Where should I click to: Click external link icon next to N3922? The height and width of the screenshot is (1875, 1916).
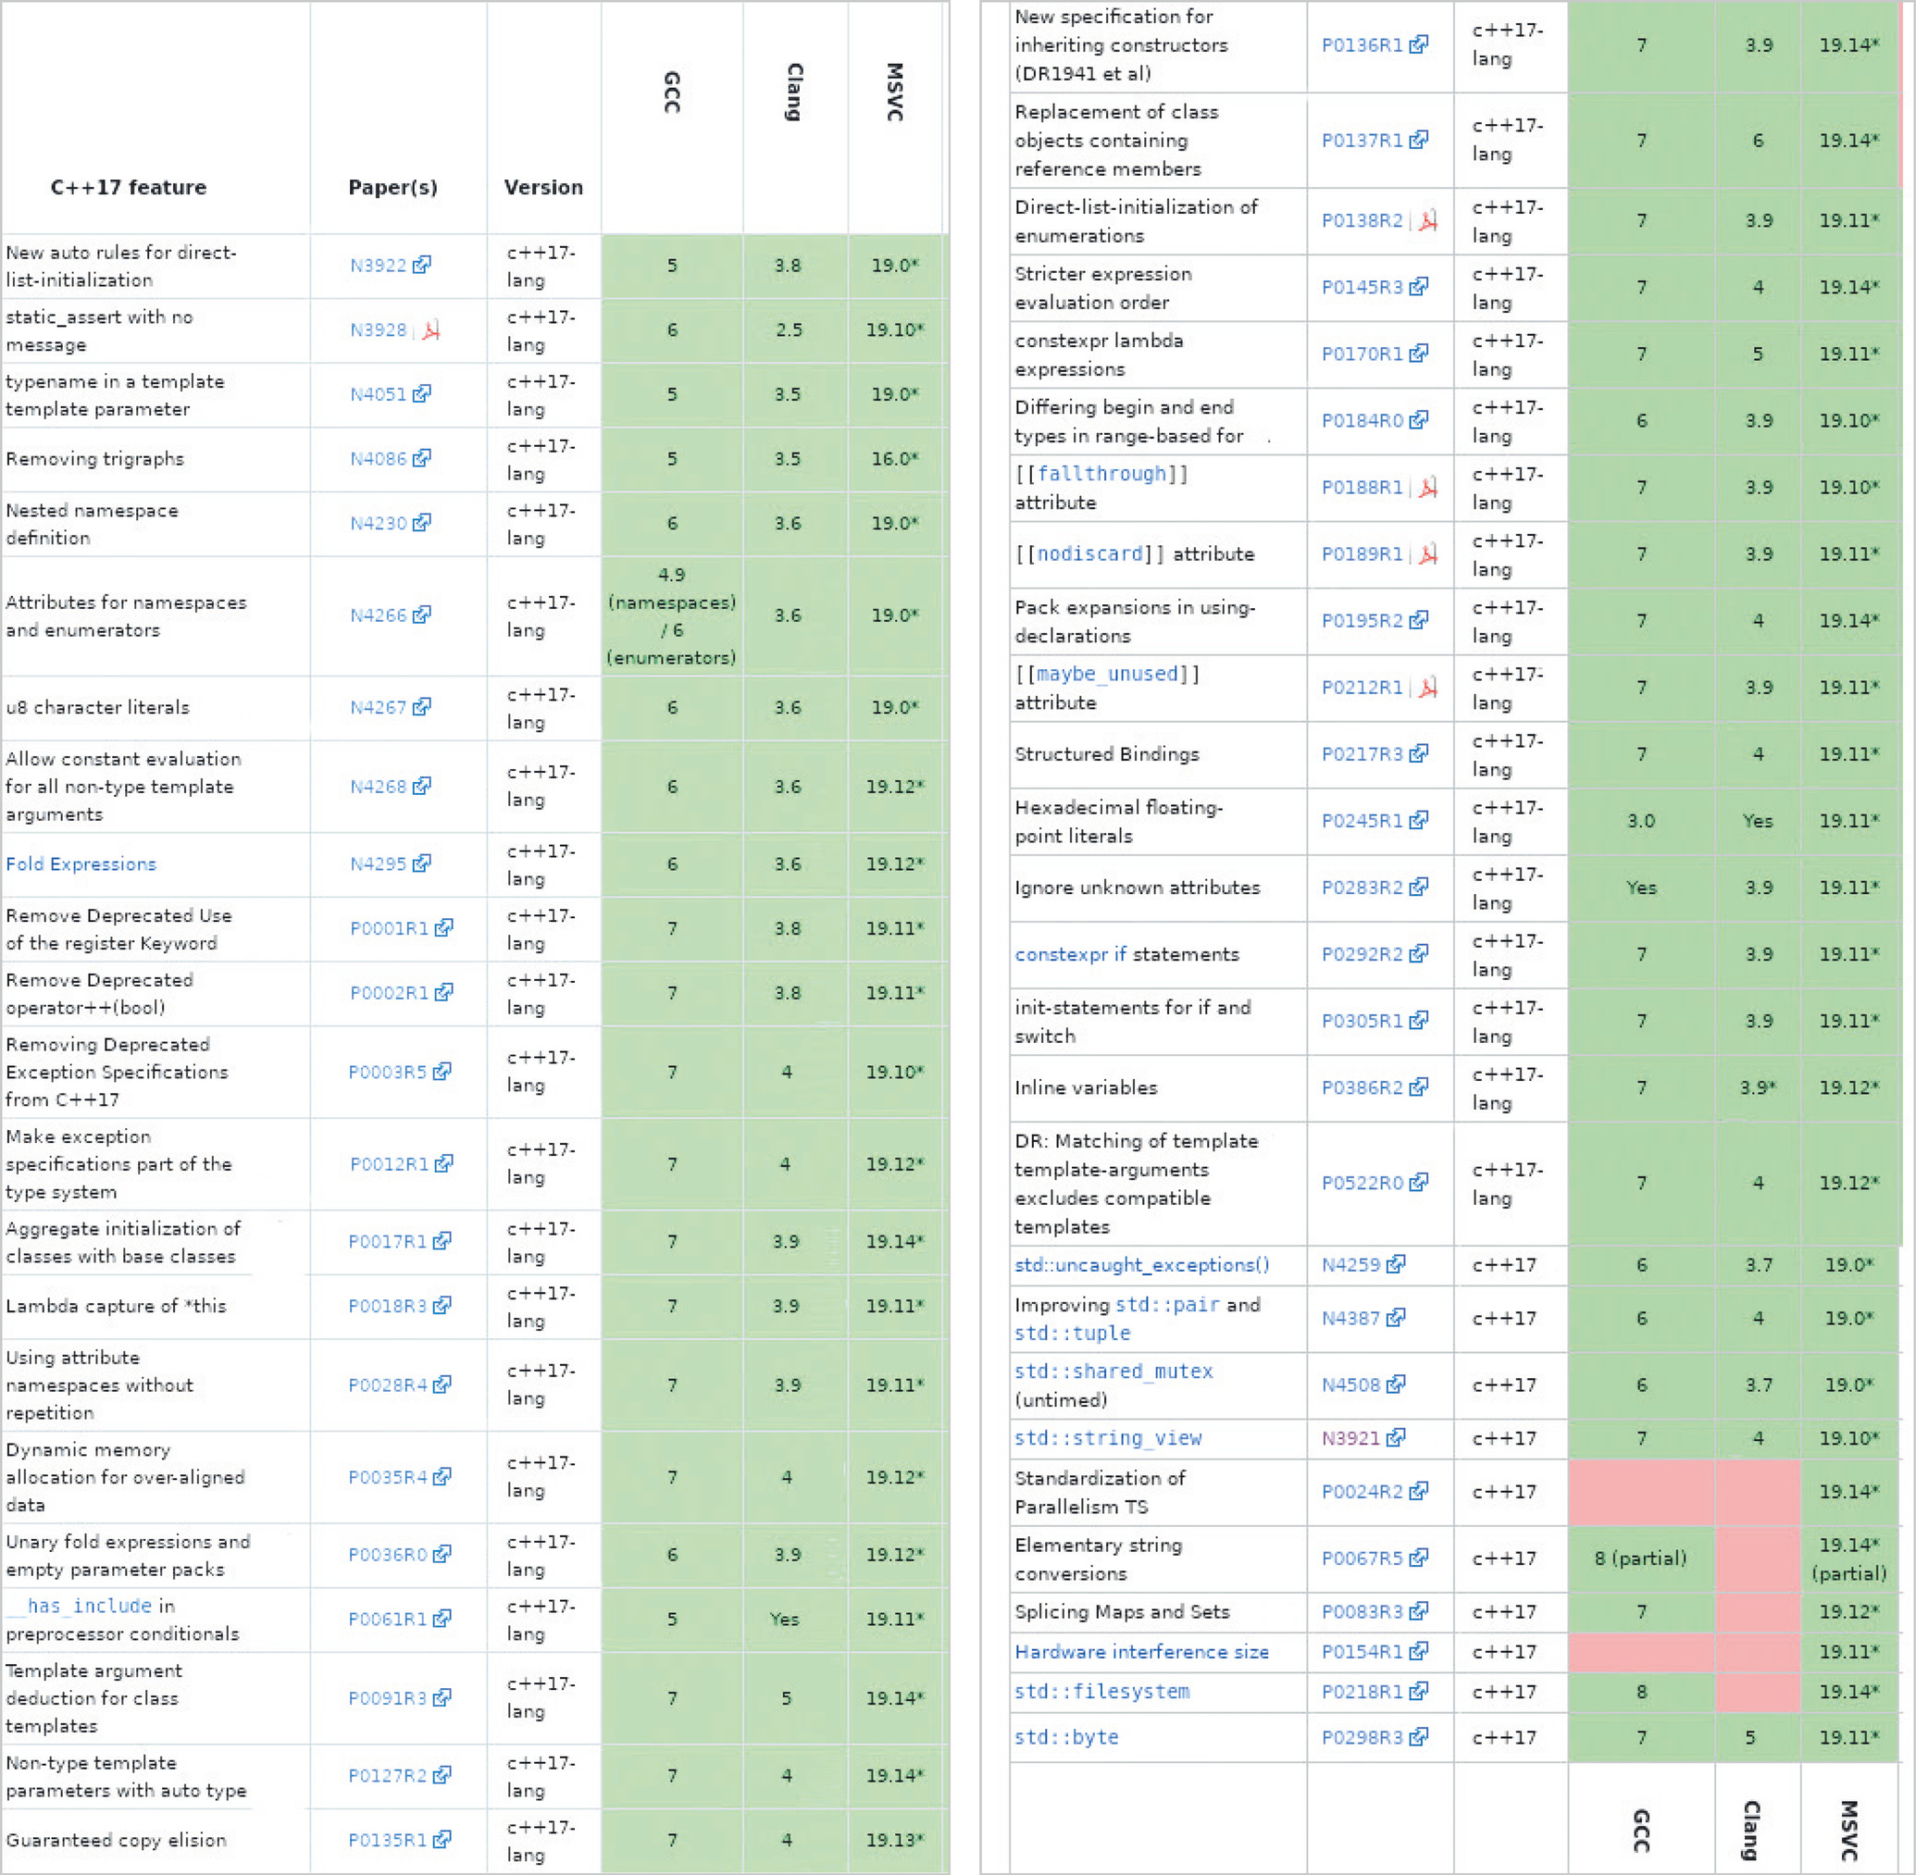tap(422, 265)
